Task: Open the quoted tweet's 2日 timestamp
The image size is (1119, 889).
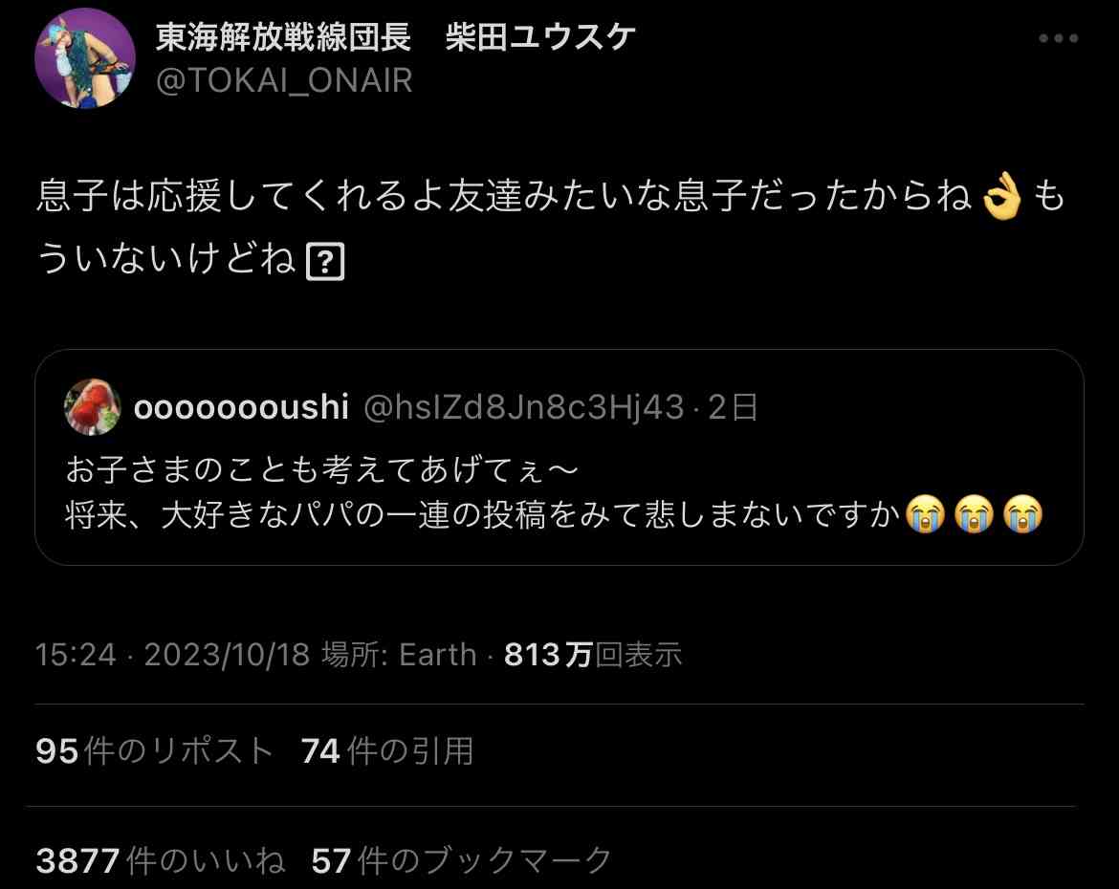Action: (x=733, y=407)
